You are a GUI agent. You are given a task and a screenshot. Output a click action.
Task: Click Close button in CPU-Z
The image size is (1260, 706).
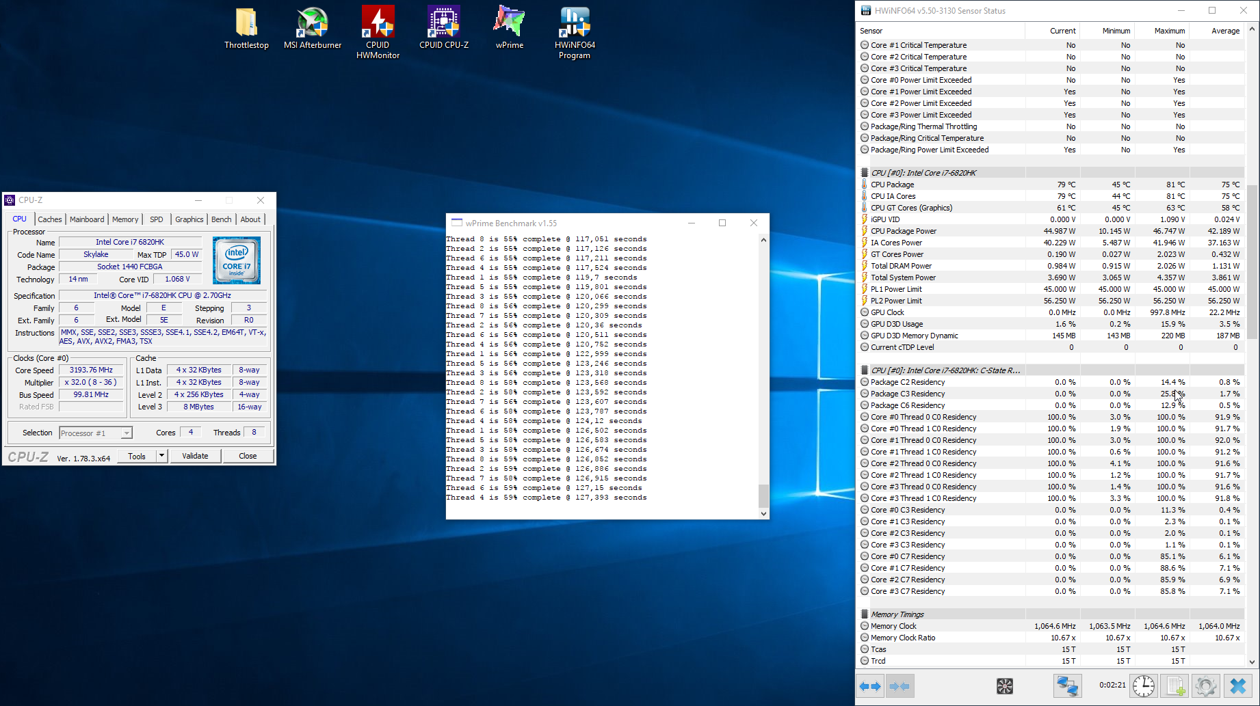[248, 456]
